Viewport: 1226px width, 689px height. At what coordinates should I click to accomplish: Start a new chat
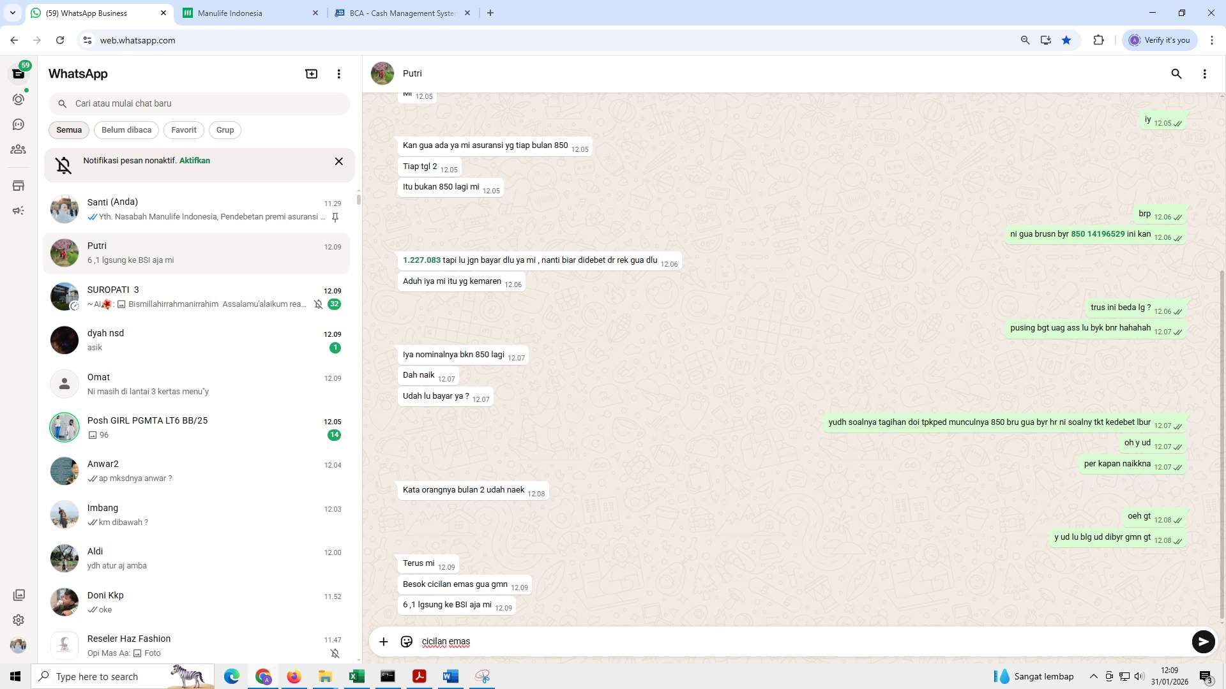point(311,73)
